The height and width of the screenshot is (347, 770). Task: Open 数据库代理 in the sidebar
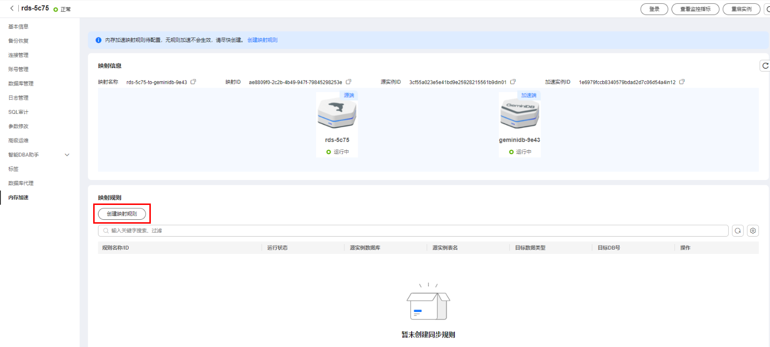pos(21,183)
